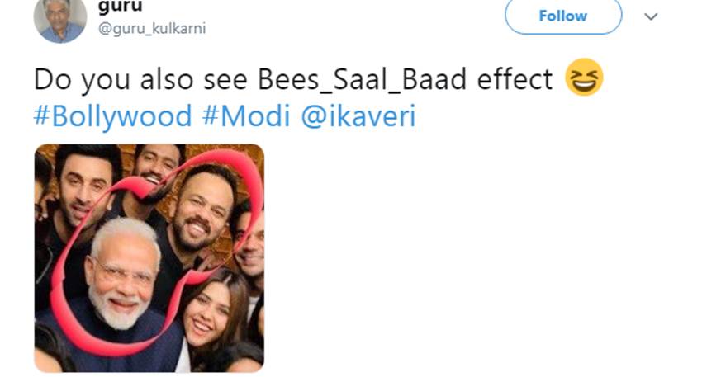The width and height of the screenshot is (702, 377).
Task: Visit the @ikaveri mention
Action: point(358,116)
